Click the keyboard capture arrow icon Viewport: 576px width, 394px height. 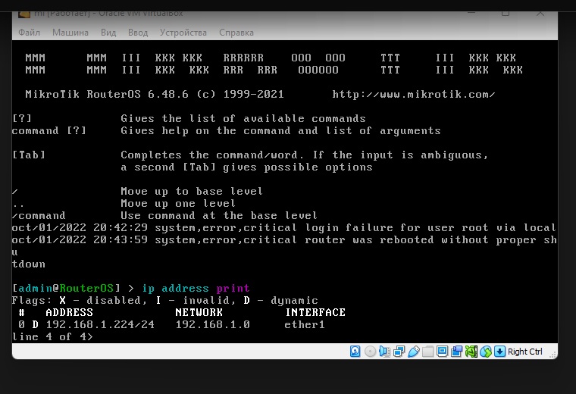[499, 352]
